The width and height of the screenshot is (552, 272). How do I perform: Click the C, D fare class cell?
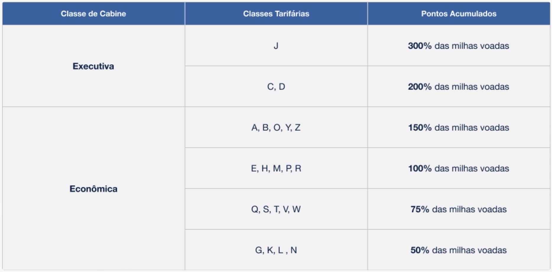click(276, 87)
